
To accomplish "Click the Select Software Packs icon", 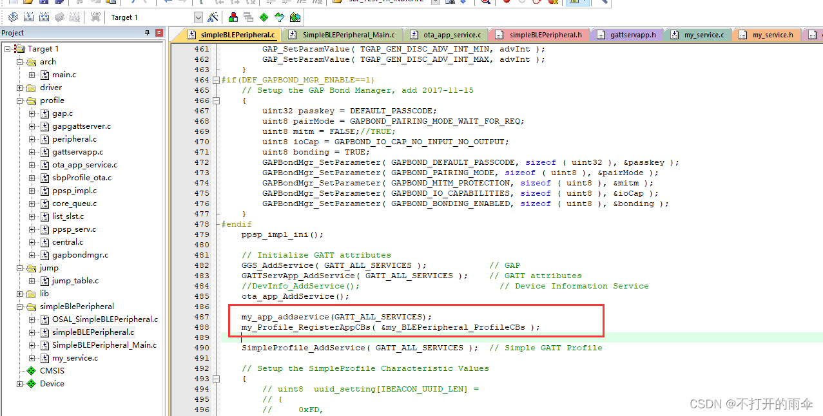I will (x=280, y=17).
